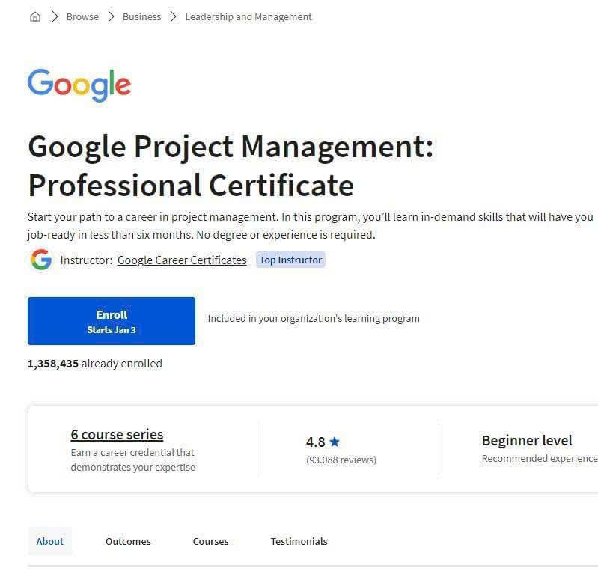Image resolution: width=598 pixels, height=580 pixels.
Task: Click the Top Instructor badge
Action: pyautogui.click(x=290, y=260)
